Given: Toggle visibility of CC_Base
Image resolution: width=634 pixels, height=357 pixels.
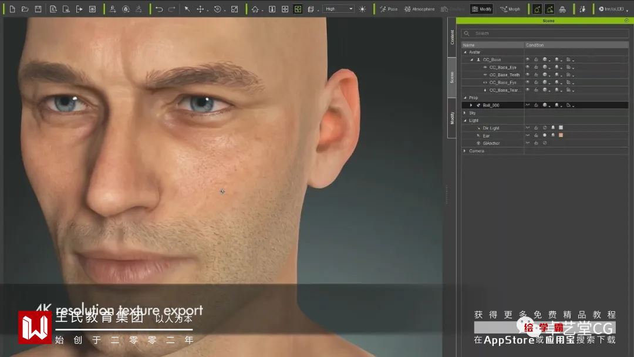Looking at the screenshot, I should tap(528, 59).
